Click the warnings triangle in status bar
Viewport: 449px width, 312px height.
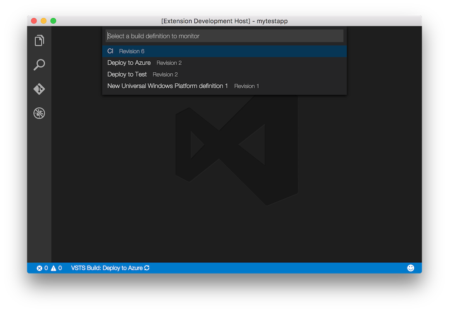tap(53, 268)
